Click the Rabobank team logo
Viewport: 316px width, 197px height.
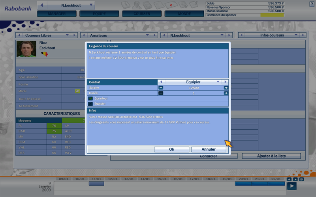[18, 9]
